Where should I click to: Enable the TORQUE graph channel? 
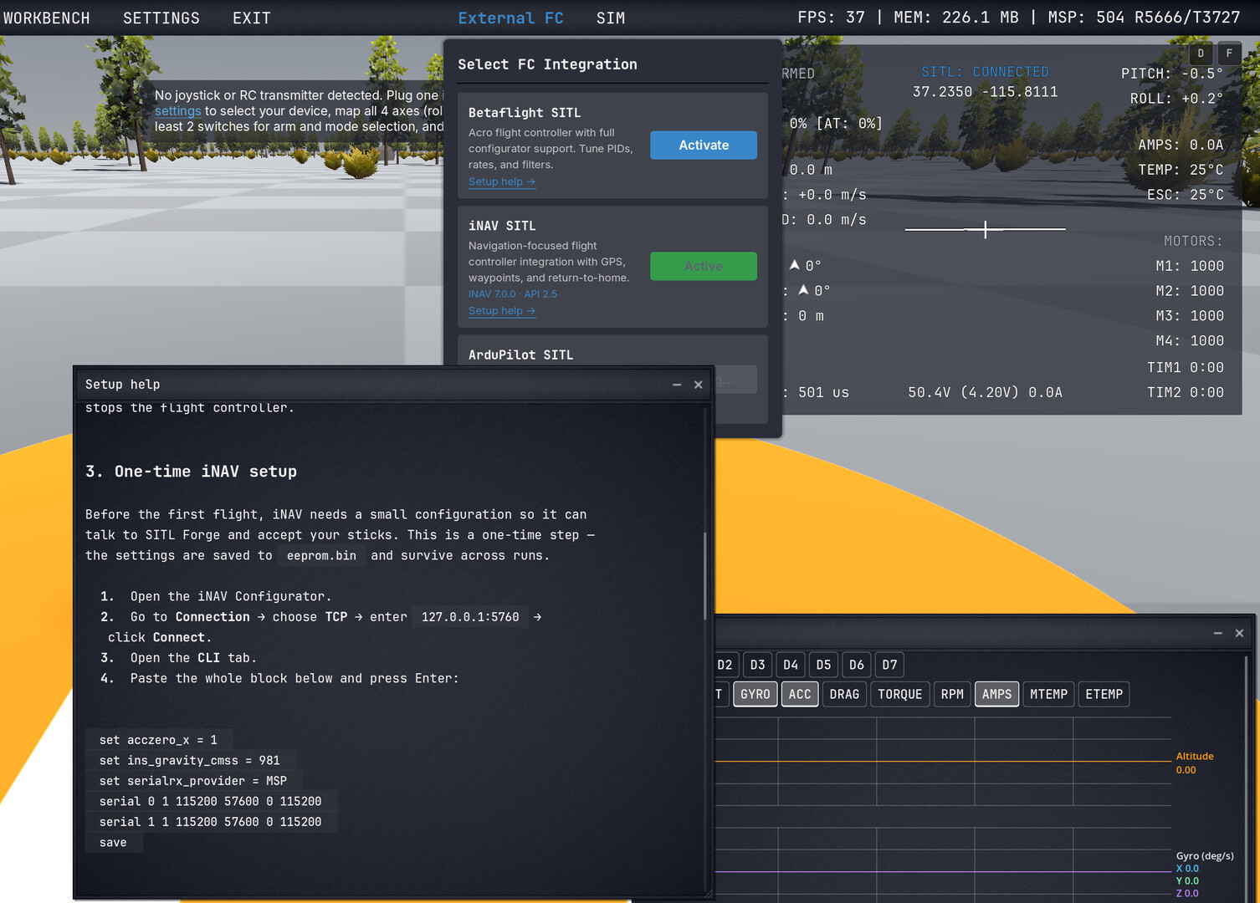(x=899, y=694)
